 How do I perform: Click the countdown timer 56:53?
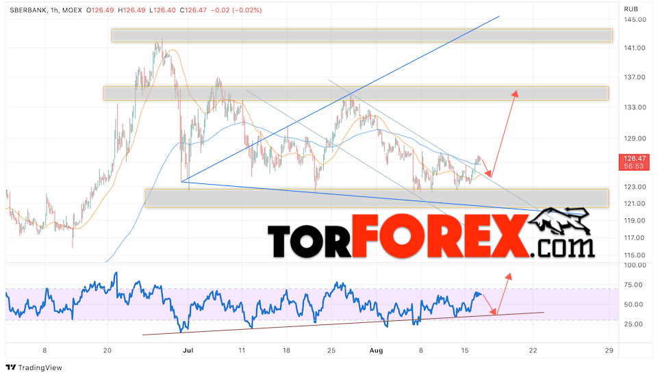click(x=633, y=166)
